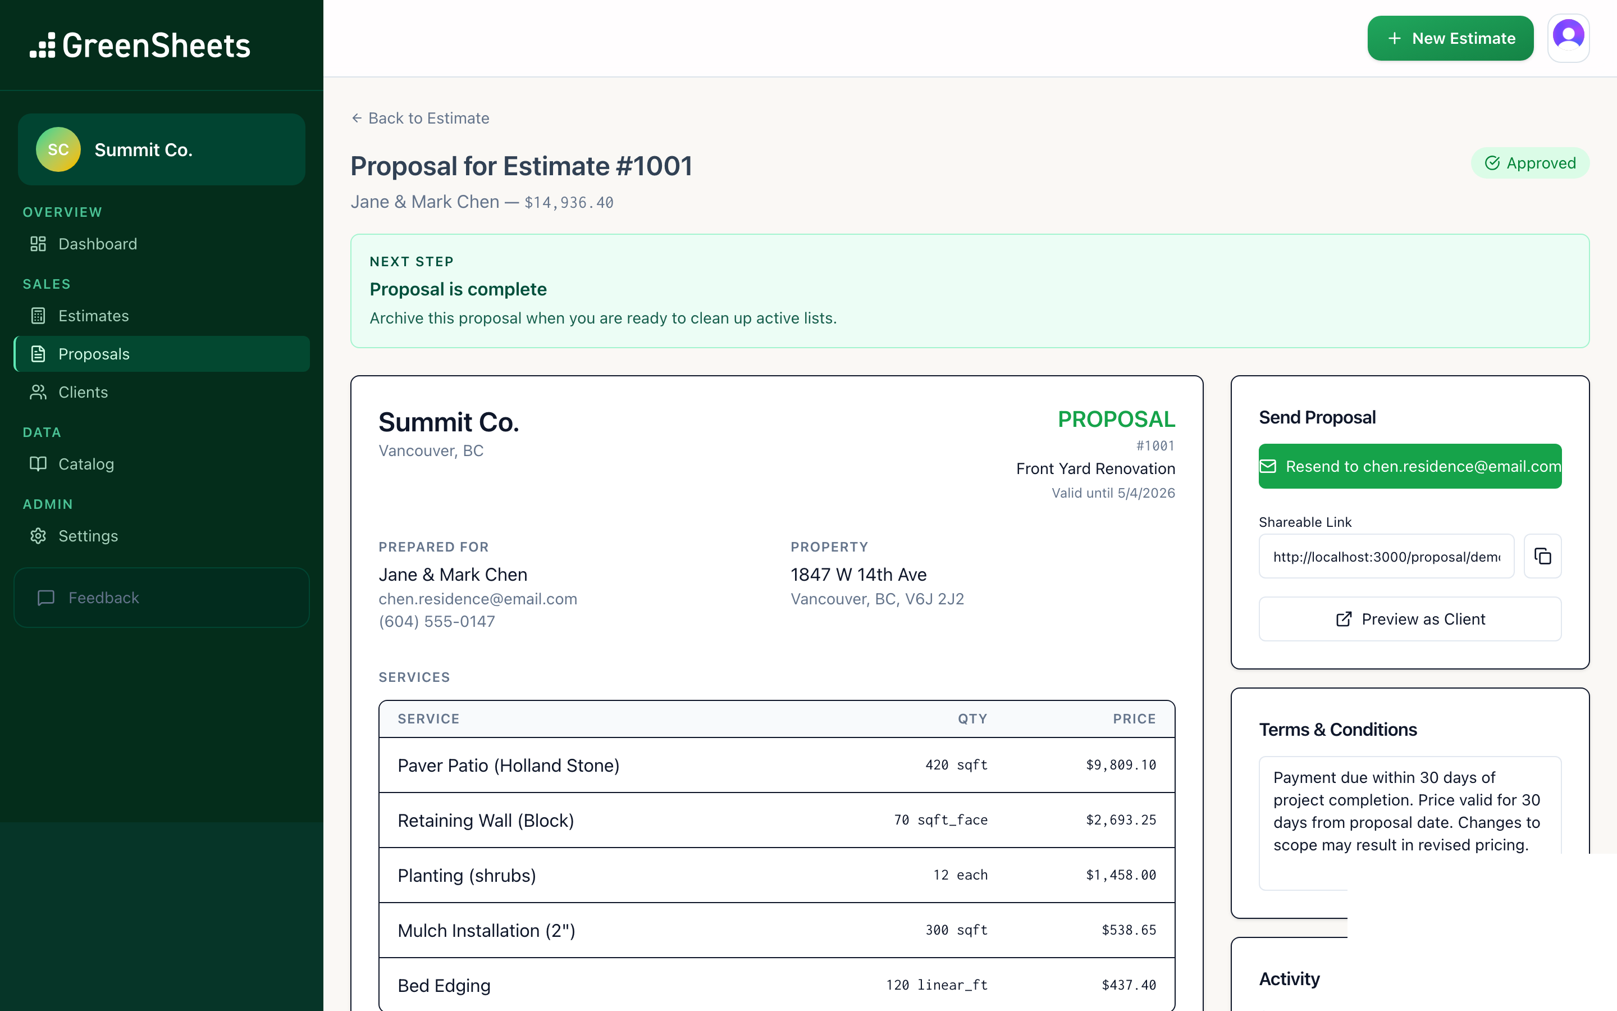The width and height of the screenshot is (1617, 1011).
Task: Select the shareable link input field
Action: tap(1386, 555)
